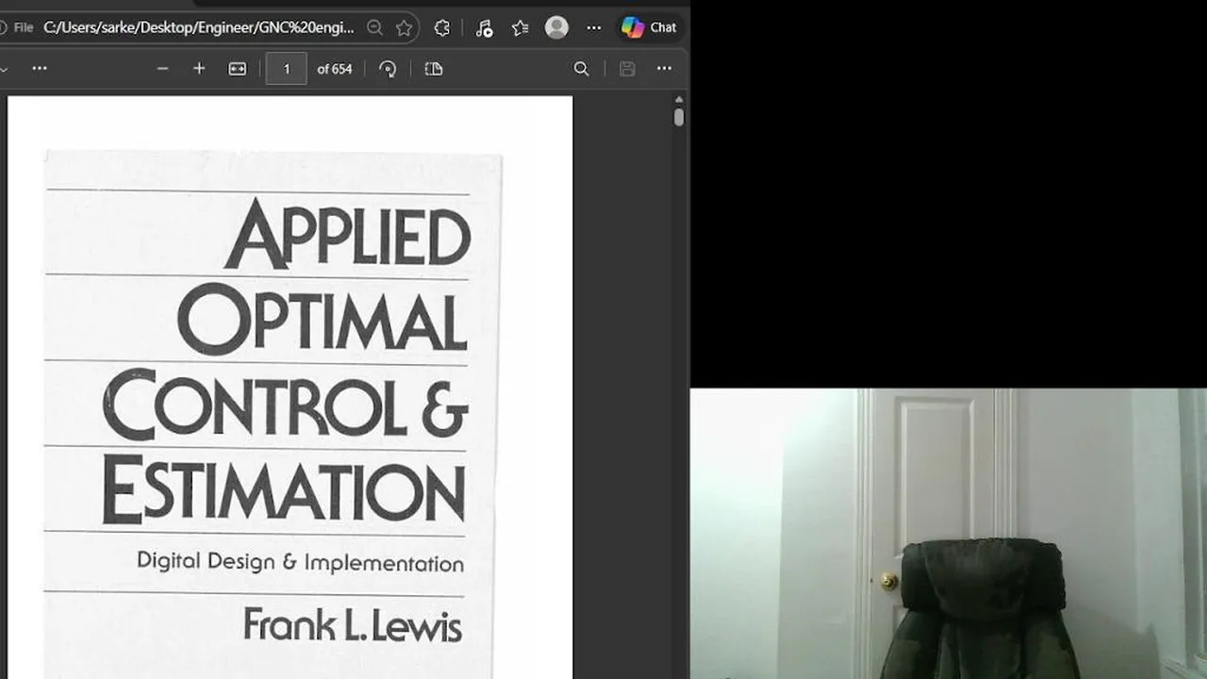Open the Favorites list icon
The width and height of the screenshot is (1207, 679).
520,27
